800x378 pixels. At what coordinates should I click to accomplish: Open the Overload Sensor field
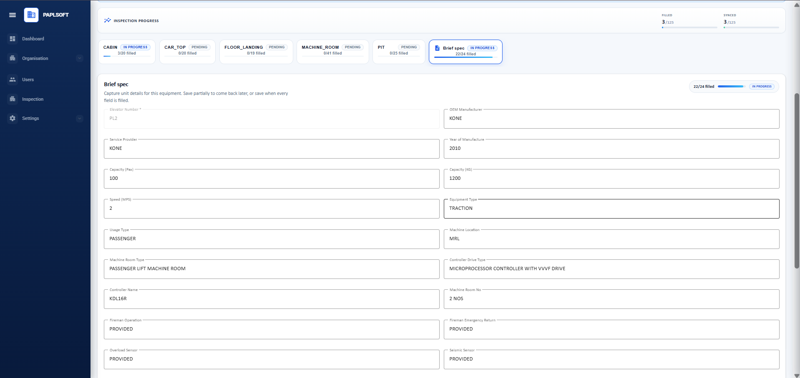(x=272, y=359)
